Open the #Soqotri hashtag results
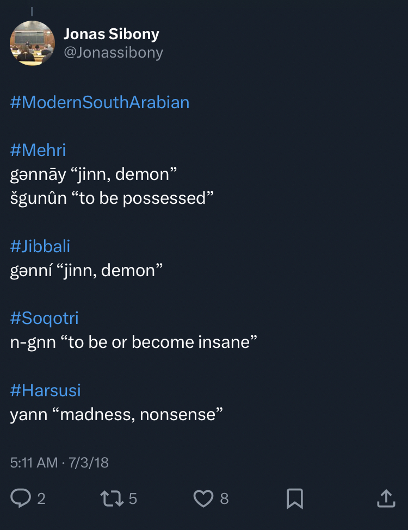 coord(45,318)
